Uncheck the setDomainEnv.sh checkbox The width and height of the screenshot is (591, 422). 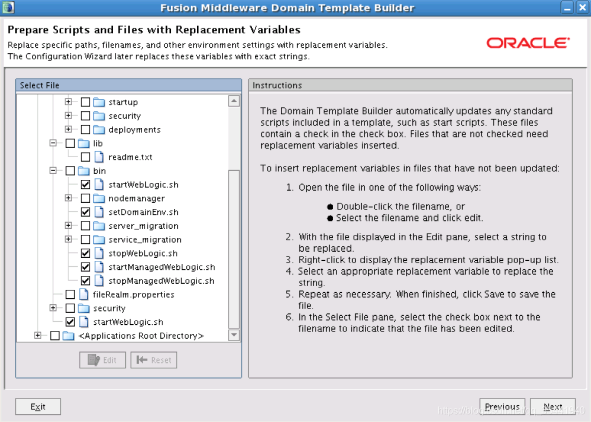click(86, 212)
